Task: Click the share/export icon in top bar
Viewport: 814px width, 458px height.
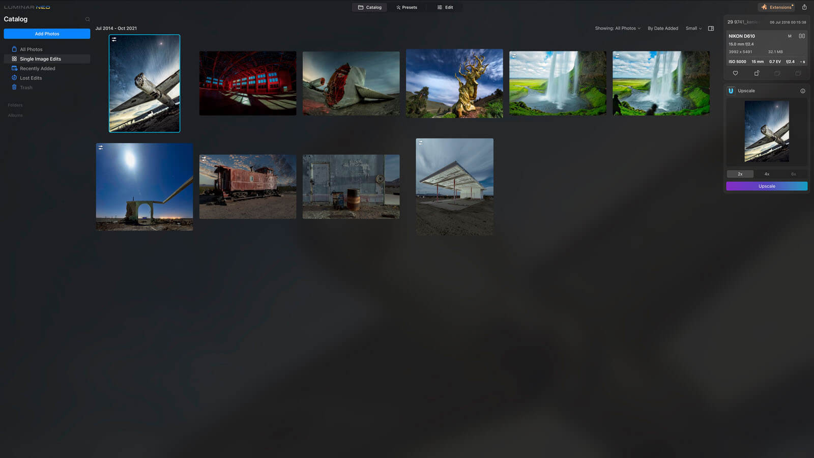Action: (804, 7)
